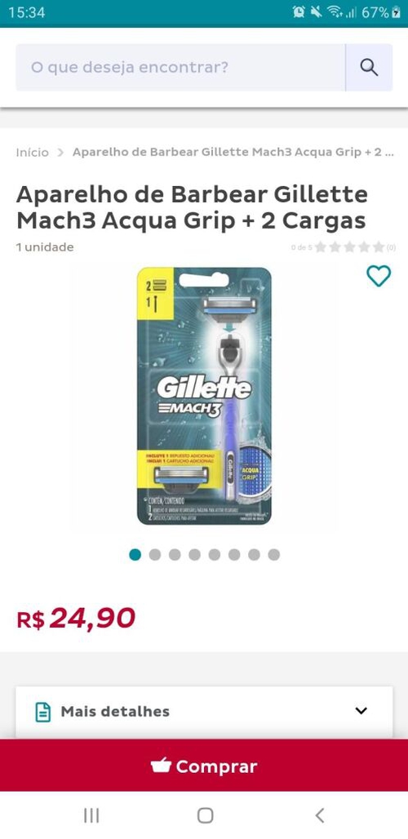408x839 pixels.
Task: Click the breadcrumb separator chevron
Action: [x=60, y=153]
